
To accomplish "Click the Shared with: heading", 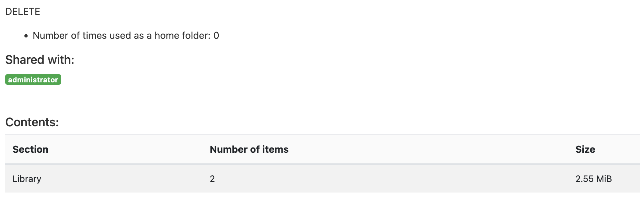I will click(40, 60).
